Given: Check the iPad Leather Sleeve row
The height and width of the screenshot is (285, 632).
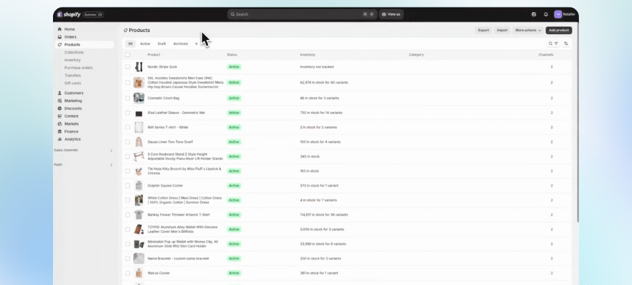Looking at the screenshot, I should 127,113.
